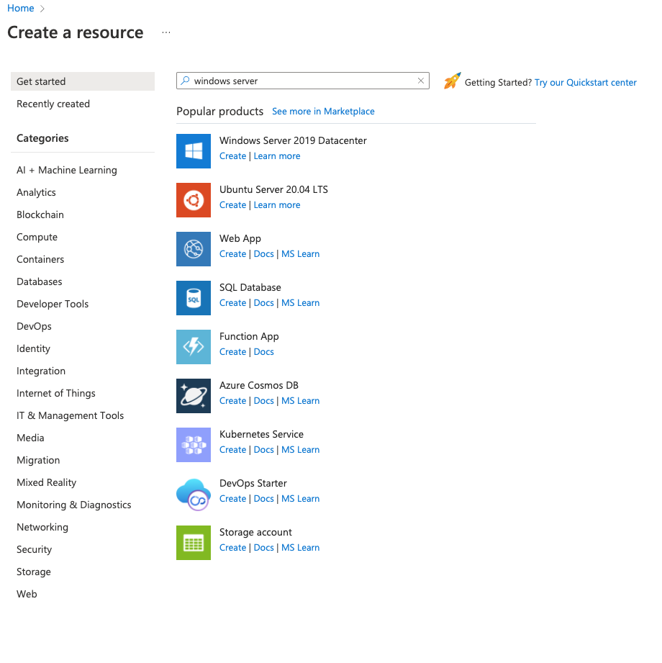Open the DevOps Starter cloud icon
The height and width of the screenshot is (663, 662).
(x=194, y=494)
